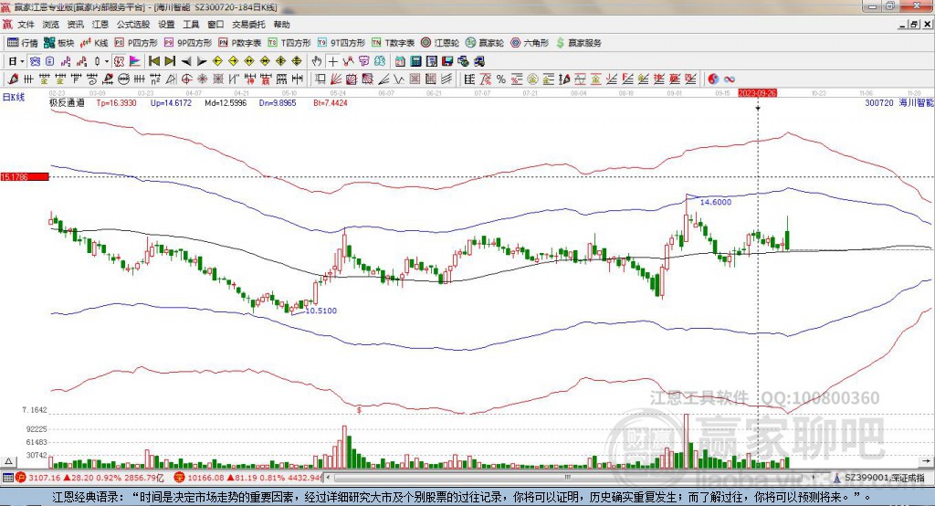The image size is (935, 506).
Task: Open the 交易委托 menu
Action: pyautogui.click(x=248, y=25)
